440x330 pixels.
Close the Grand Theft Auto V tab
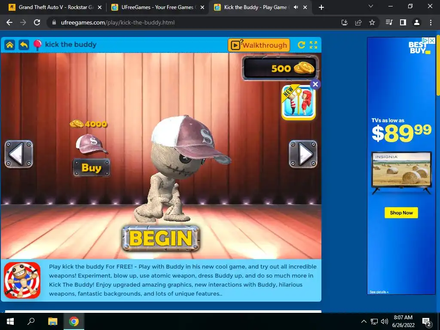[x=100, y=8]
